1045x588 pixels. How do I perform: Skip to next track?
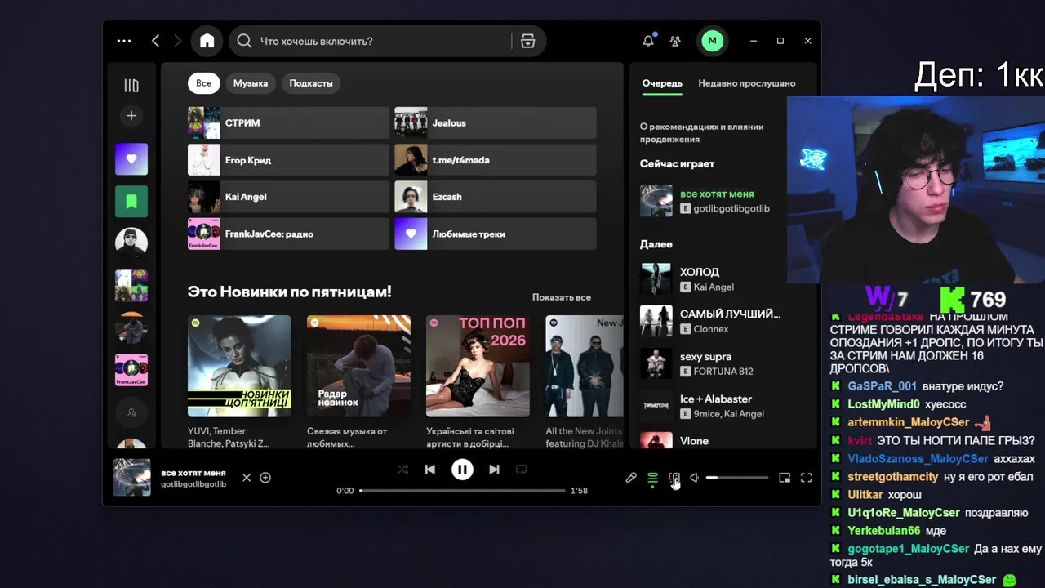(494, 470)
